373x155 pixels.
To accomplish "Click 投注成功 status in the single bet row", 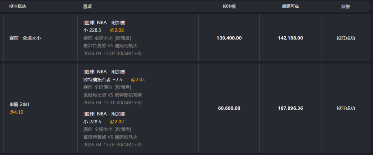I will (x=346, y=38).
